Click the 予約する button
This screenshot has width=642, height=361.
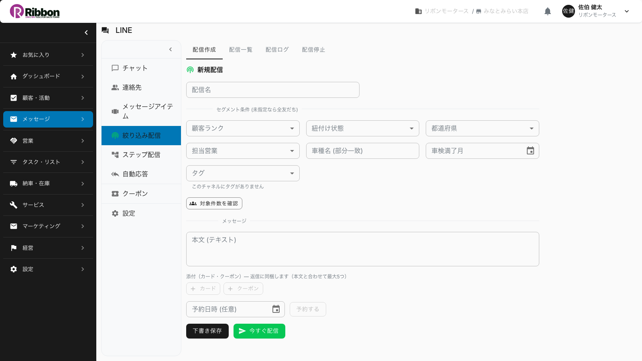click(308, 309)
